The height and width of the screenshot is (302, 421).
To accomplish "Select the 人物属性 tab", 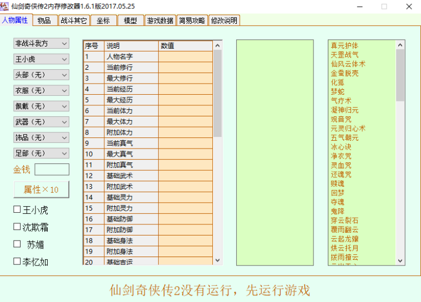I will pos(16,20).
